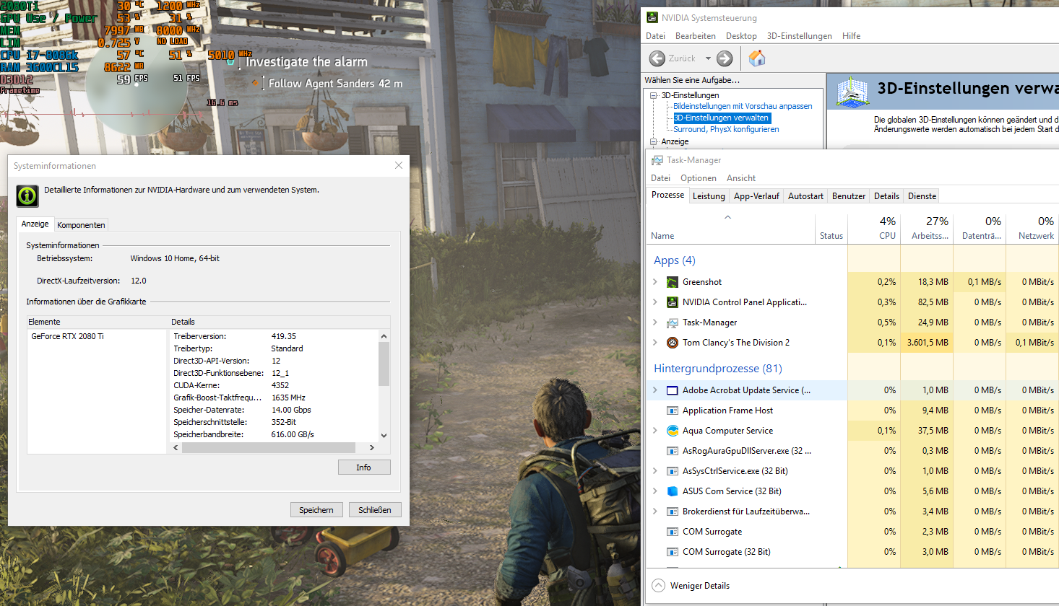Image resolution: width=1059 pixels, height=606 pixels.
Task: Click the Brokerdienst für Laufzeitüberwachung icon
Action: [672, 511]
